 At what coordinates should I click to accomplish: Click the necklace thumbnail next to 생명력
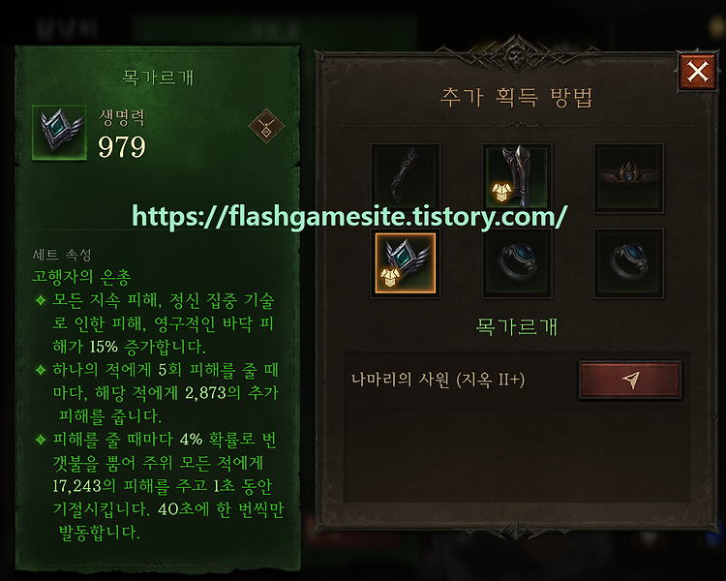(x=59, y=133)
